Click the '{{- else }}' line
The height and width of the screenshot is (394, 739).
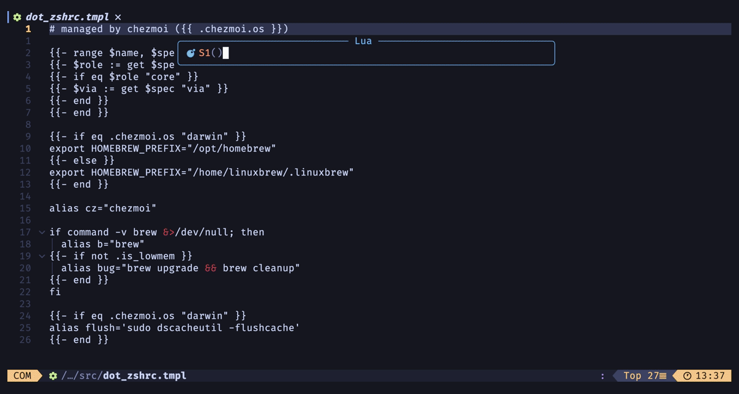82,160
